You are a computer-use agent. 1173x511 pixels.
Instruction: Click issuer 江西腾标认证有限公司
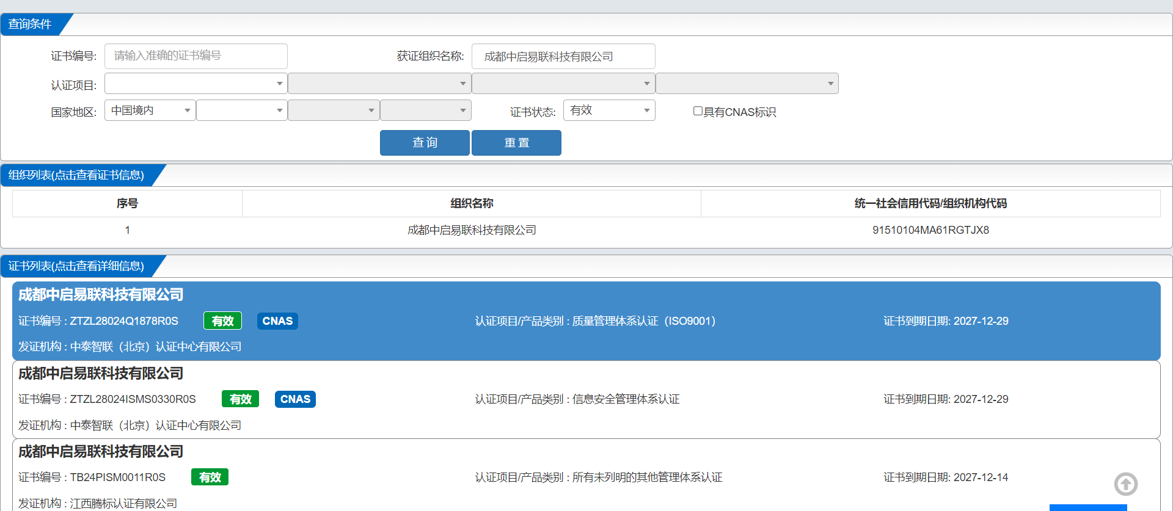click(x=123, y=504)
